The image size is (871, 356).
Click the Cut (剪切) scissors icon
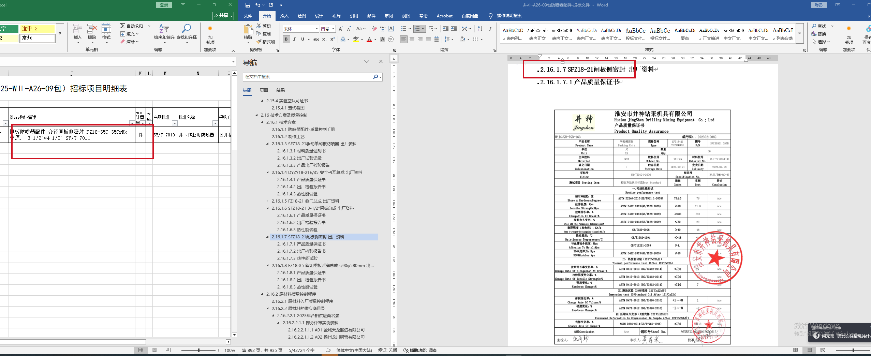(259, 26)
